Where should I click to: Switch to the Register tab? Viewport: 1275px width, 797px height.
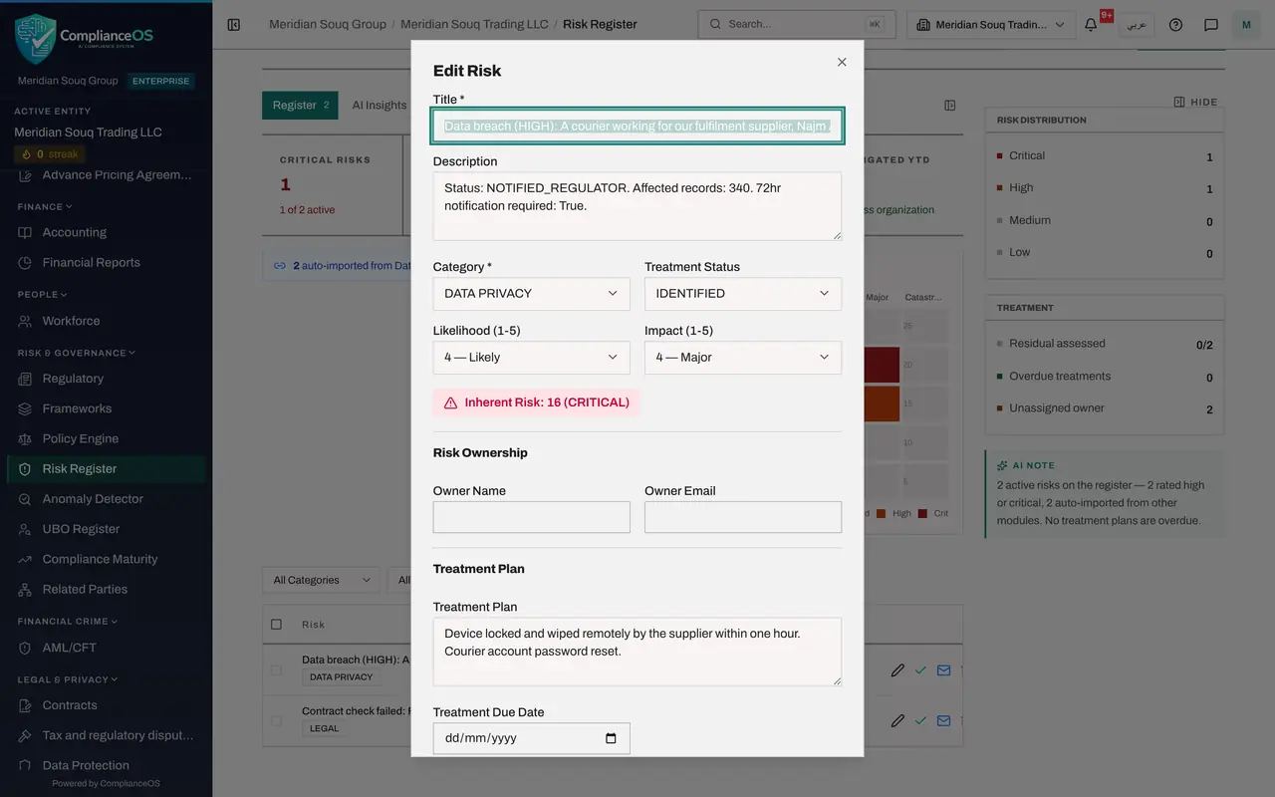[300, 106]
